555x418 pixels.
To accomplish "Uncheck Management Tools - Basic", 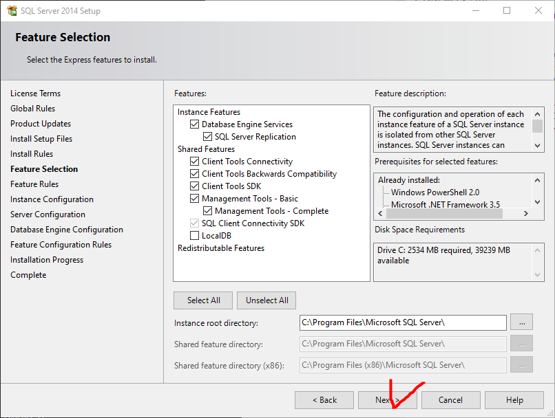I will 194,199.
